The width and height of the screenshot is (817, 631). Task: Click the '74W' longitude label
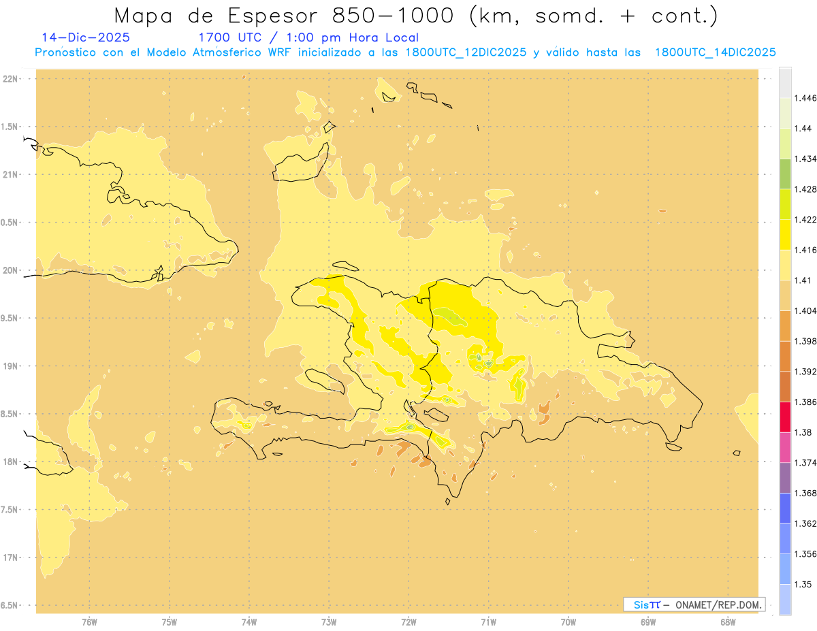click(x=249, y=621)
